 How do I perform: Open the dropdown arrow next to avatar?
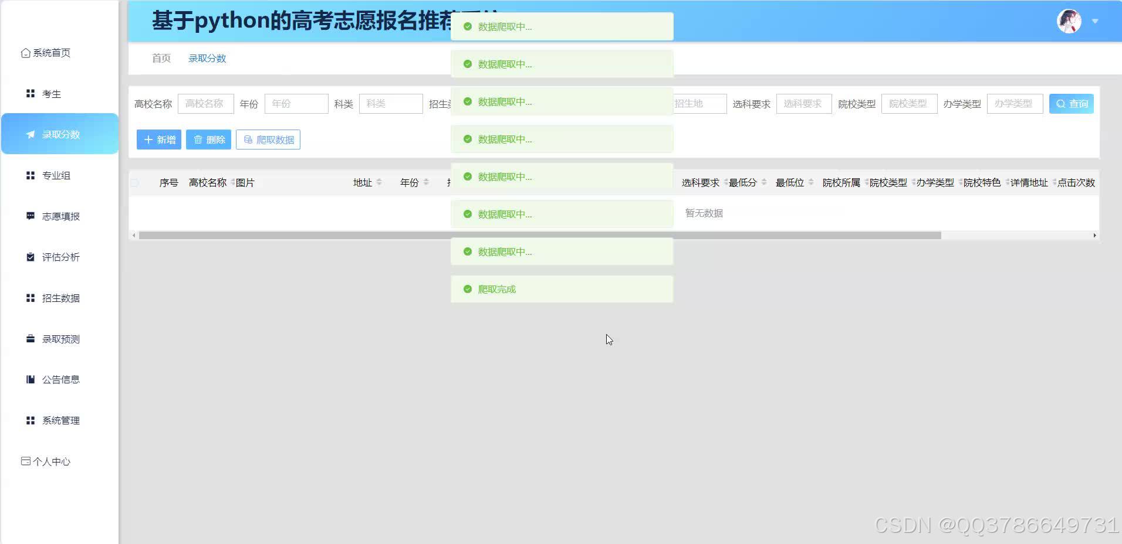pos(1095,21)
